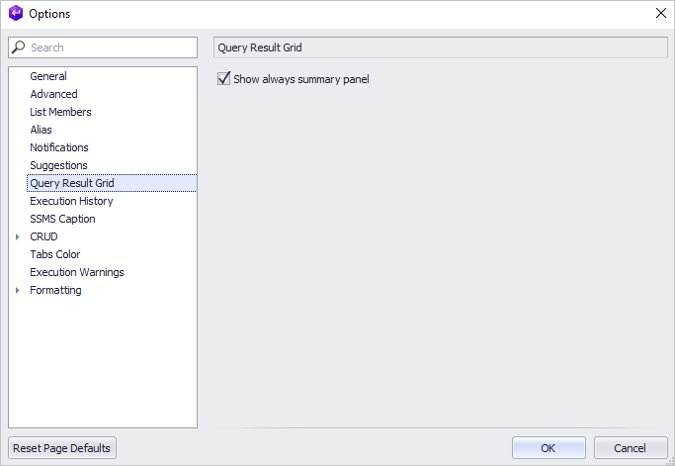Image resolution: width=675 pixels, height=466 pixels.
Task: Select Query Result Grid item
Action: (x=112, y=183)
